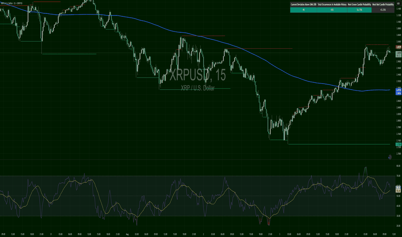402x237 pixels.
Task: Click the green support level price label on axis
Action: click(399, 144)
